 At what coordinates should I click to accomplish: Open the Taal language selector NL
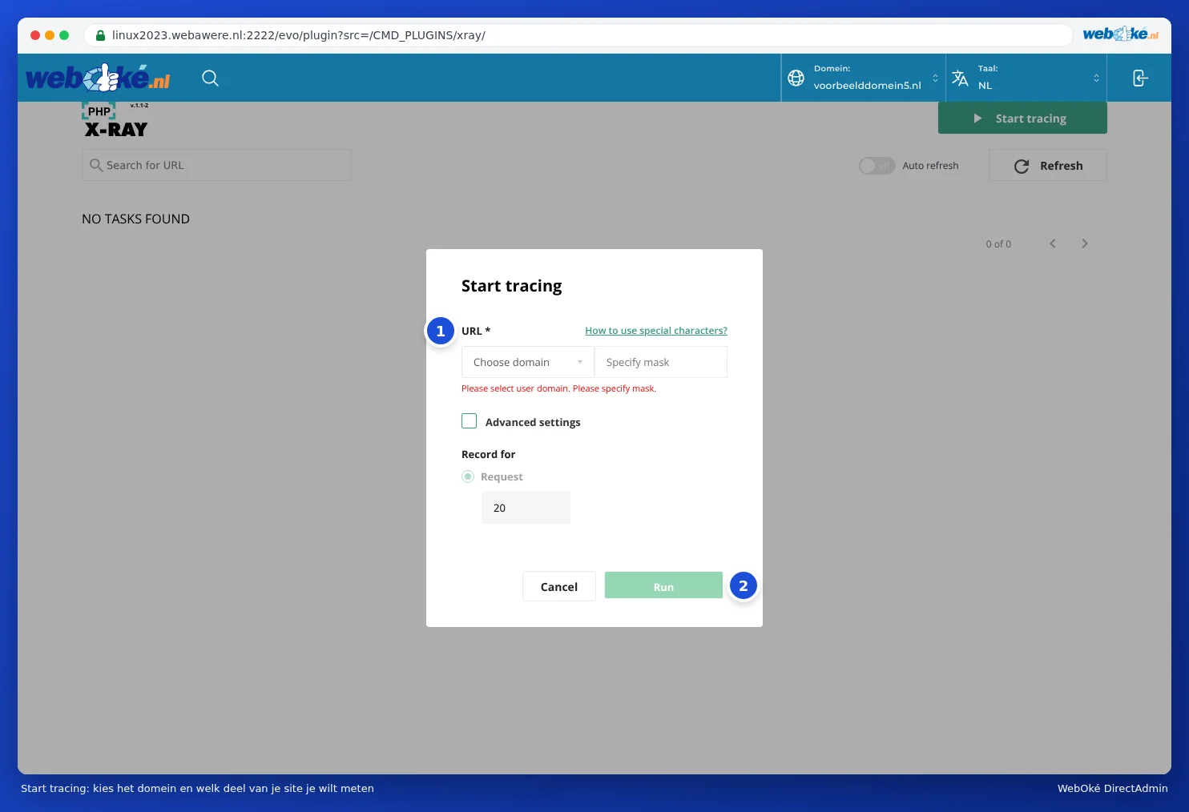tap(1026, 78)
